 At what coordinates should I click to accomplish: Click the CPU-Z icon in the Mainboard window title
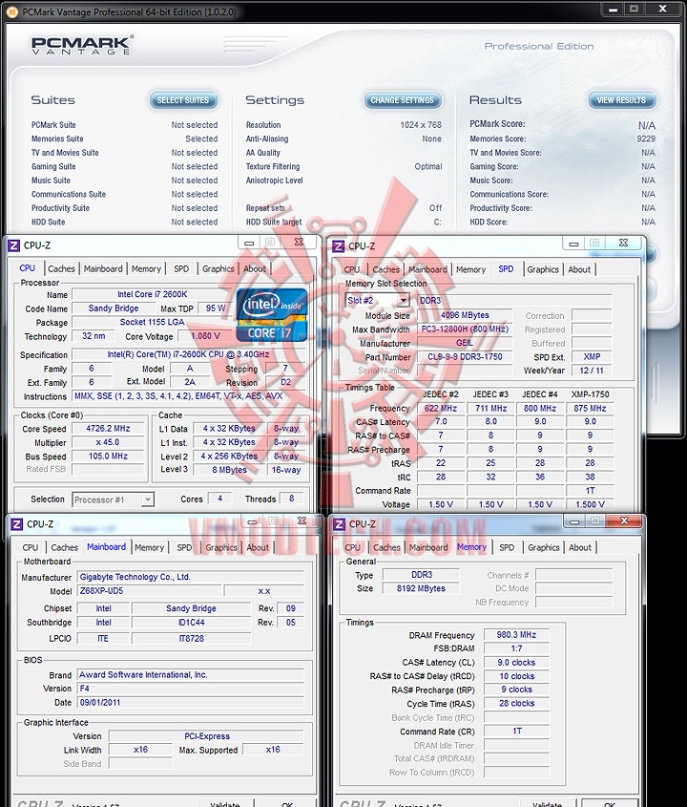[x=16, y=524]
